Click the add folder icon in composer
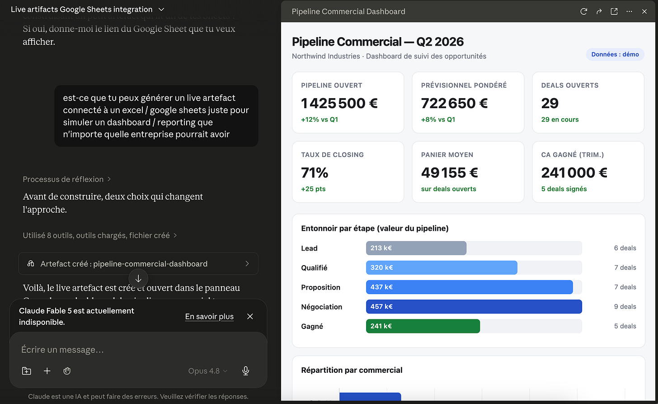This screenshot has width=658, height=404. point(27,371)
